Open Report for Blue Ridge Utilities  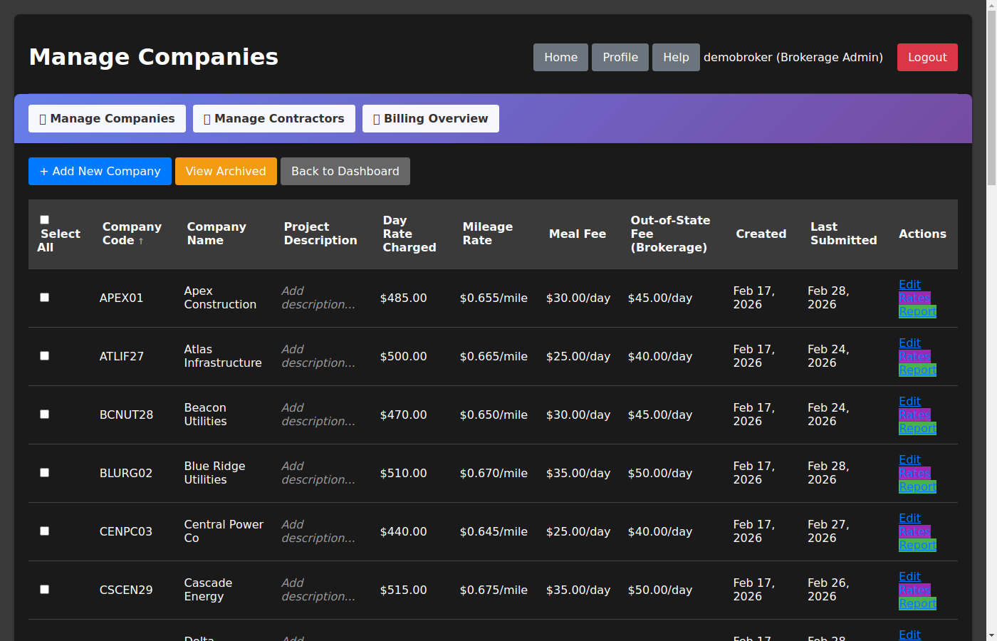pos(917,486)
